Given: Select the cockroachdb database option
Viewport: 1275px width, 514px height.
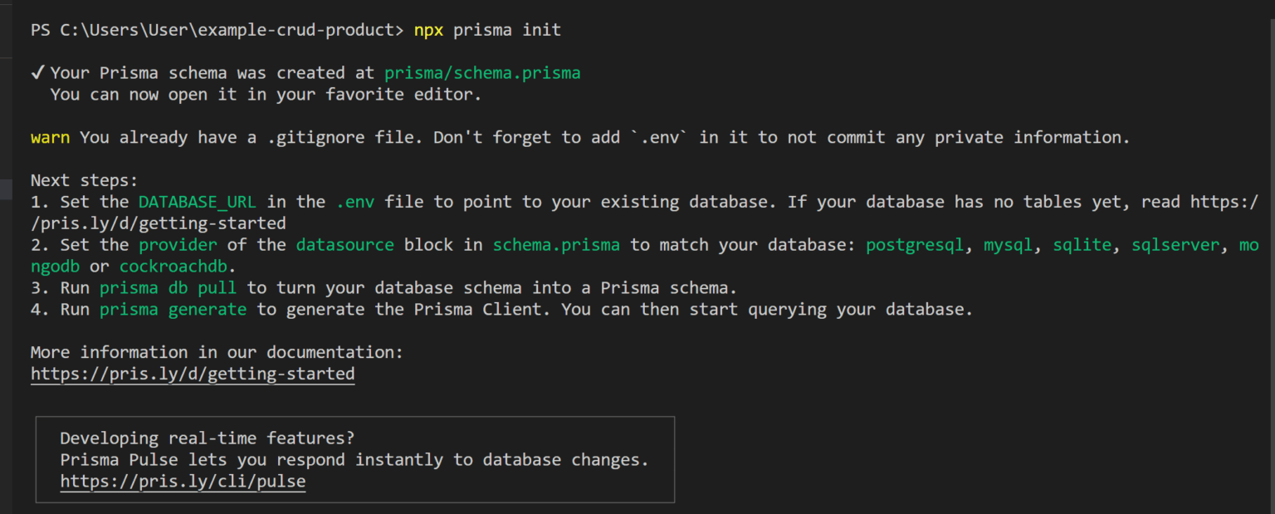Looking at the screenshot, I should [x=173, y=266].
